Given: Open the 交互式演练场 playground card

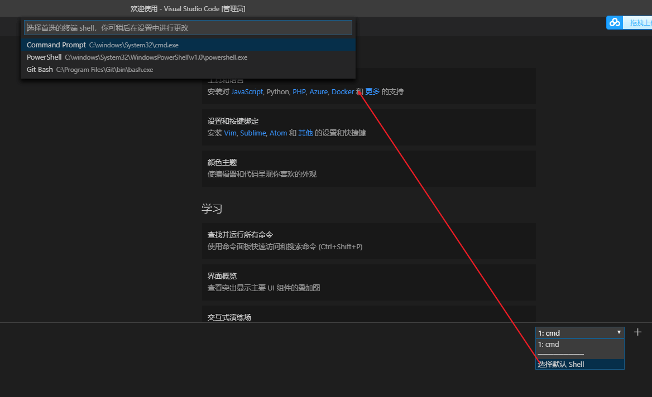Looking at the screenshot, I should 369,314.
